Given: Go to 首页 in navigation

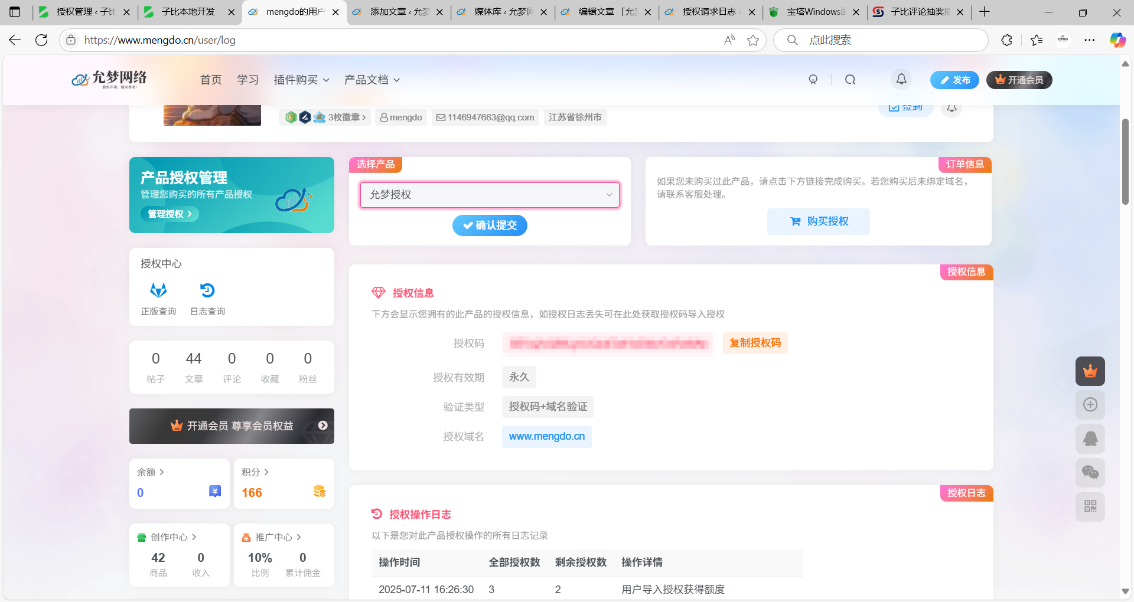Looking at the screenshot, I should click(x=211, y=80).
